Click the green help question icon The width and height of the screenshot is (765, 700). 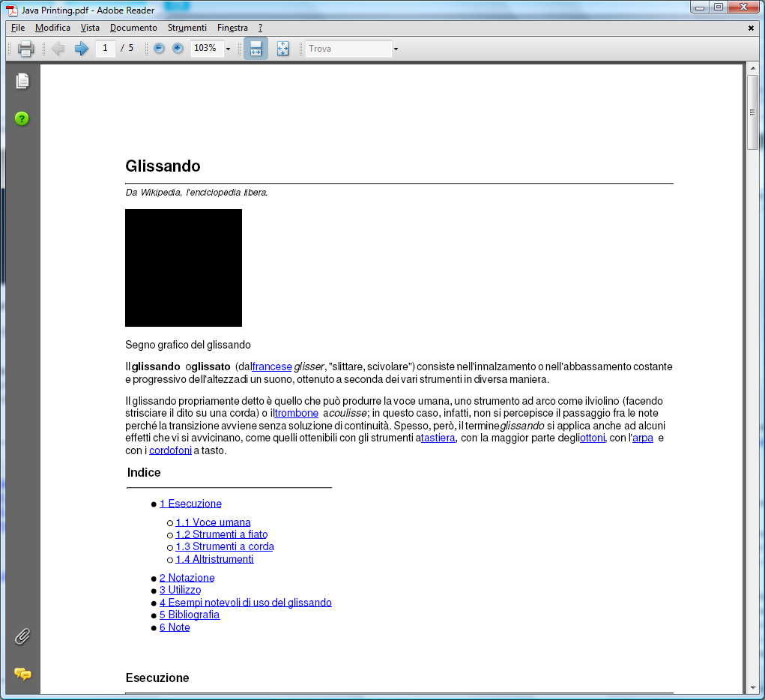tap(22, 118)
